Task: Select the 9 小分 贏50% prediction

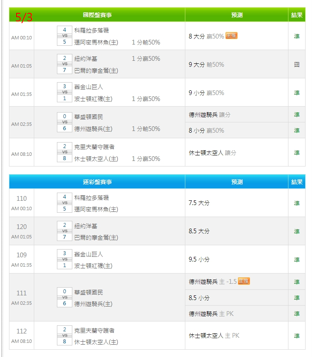Action: 206,93
